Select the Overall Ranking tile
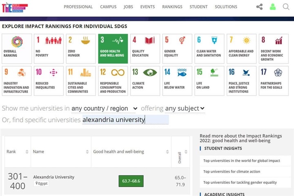 17,49
